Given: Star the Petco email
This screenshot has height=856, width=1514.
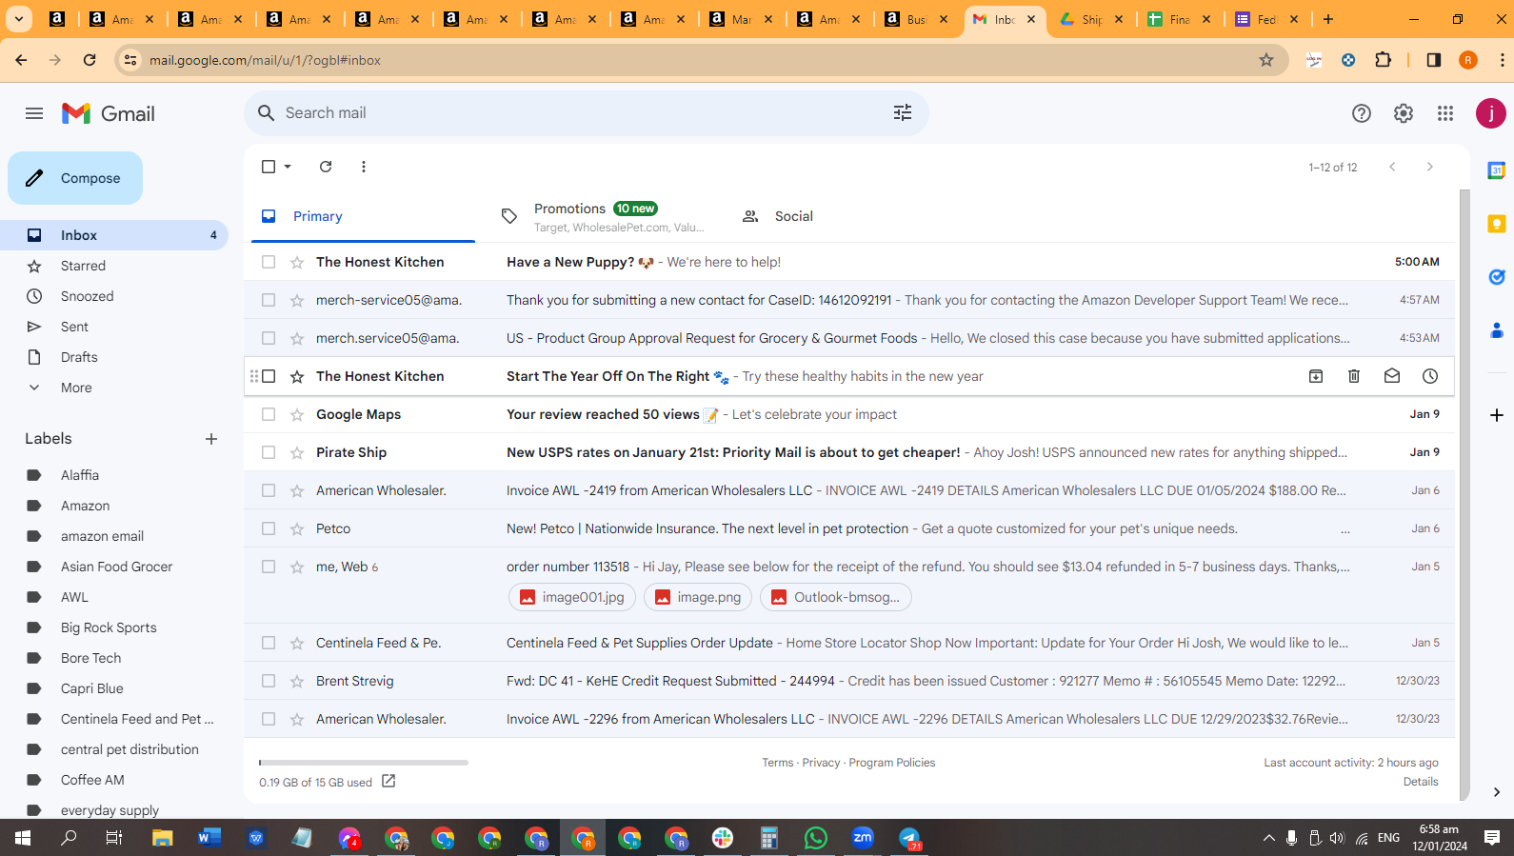Looking at the screenshot, I should click(x=297, y=528).
